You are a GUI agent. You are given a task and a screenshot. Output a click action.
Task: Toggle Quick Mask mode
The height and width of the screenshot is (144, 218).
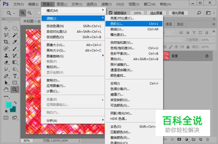point(6,118)
